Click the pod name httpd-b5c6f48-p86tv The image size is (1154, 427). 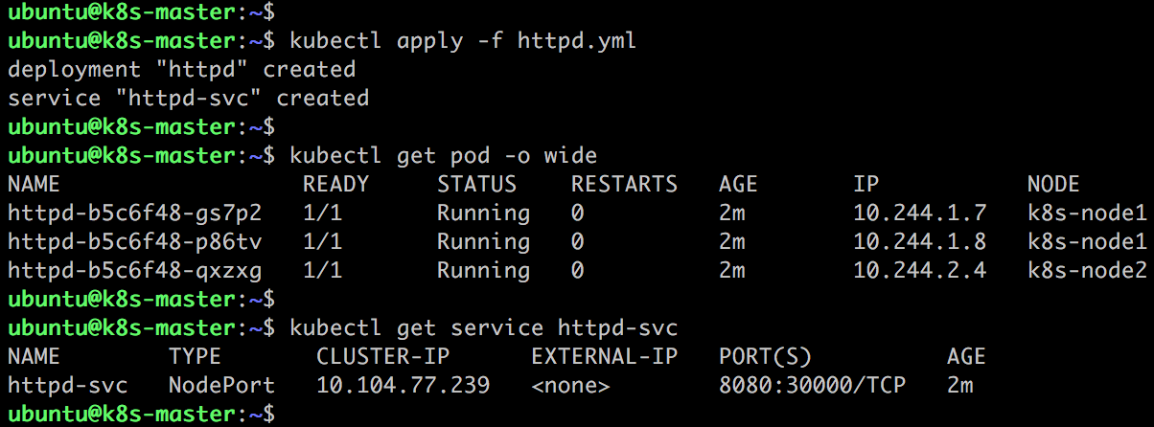click(x=134, y=242)
